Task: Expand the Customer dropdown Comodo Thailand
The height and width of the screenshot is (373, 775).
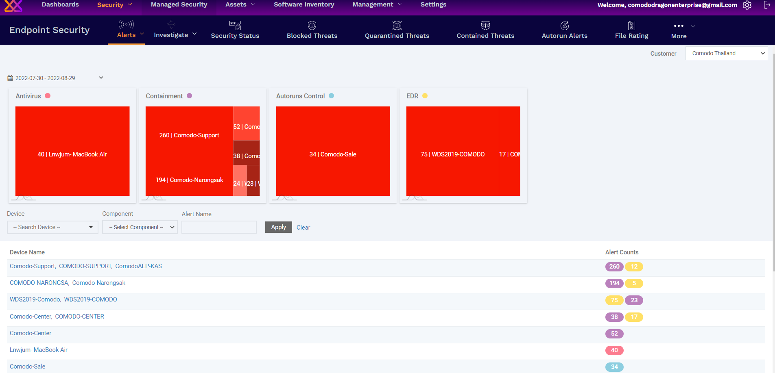Action: click(x=726, y=53)
